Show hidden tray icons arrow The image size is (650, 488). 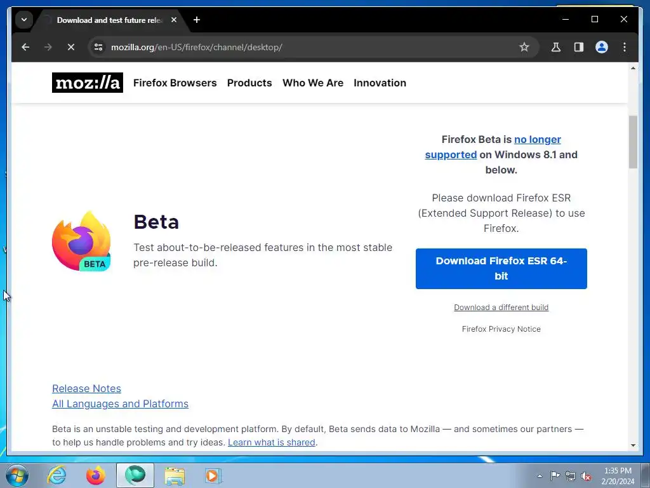(x=540, y=476)
